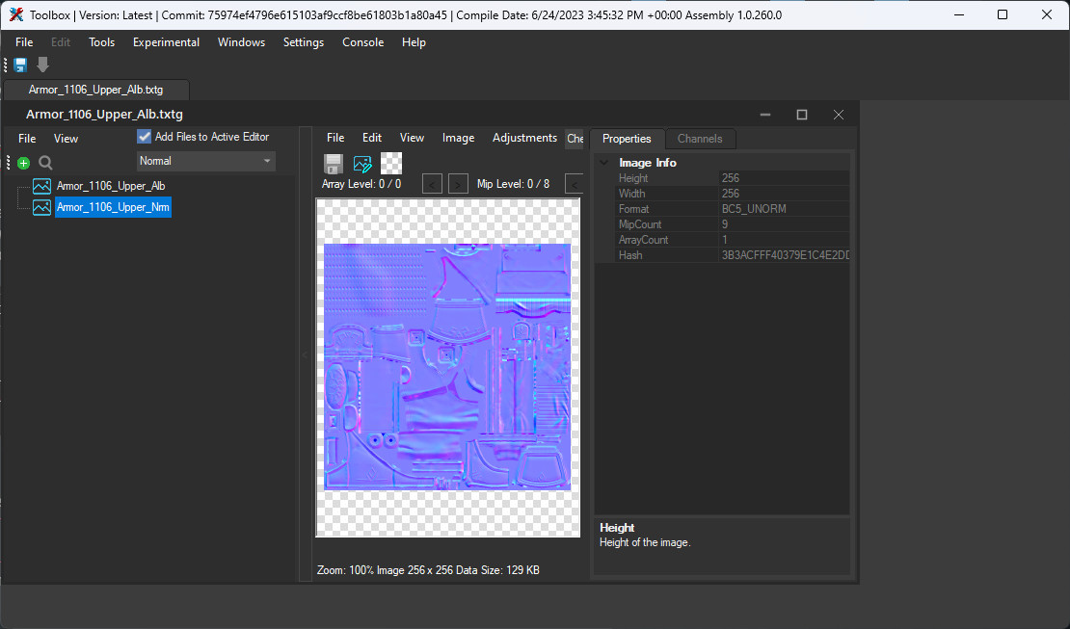Screen dimensions: 1070x629
Task: Click the previous Mip Level arrow button
Action: [x=575, y=183]
